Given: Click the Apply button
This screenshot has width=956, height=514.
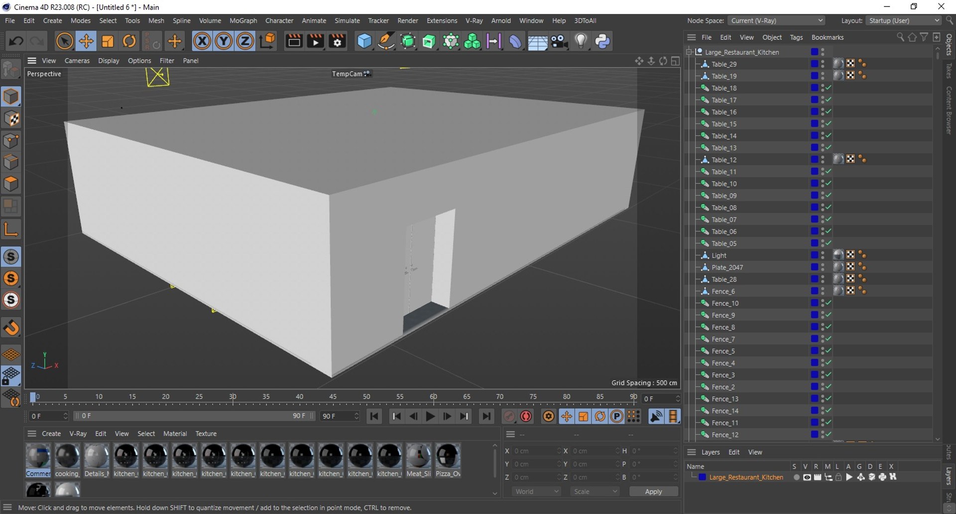Looking at the screenshot, I should (653, 492).
